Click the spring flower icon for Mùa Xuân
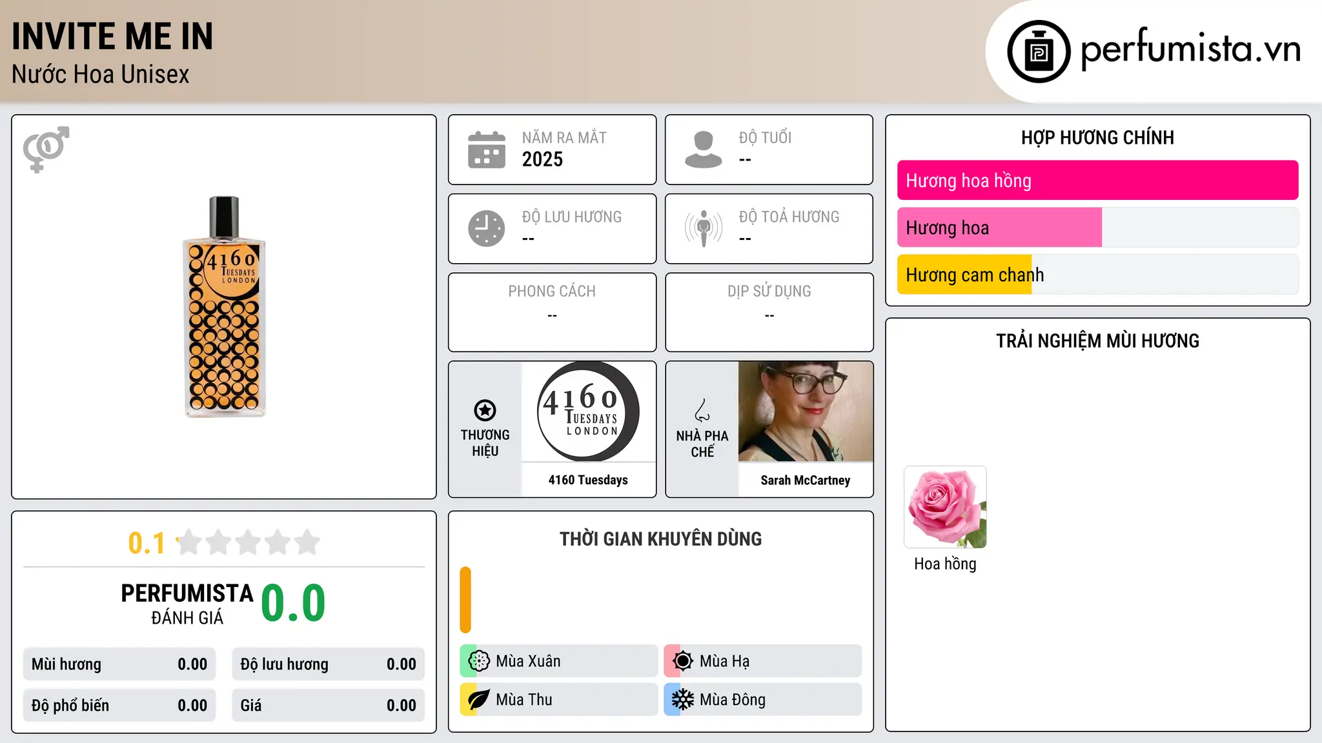1322x743 pixels. (479, 661)
